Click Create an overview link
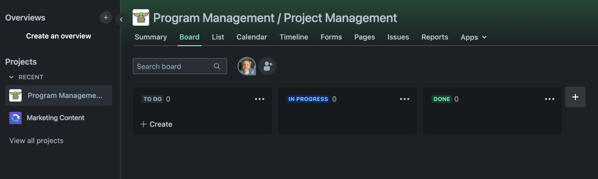Image resolution: width=598 pixels, height=179 pixels. pos(58,36)
